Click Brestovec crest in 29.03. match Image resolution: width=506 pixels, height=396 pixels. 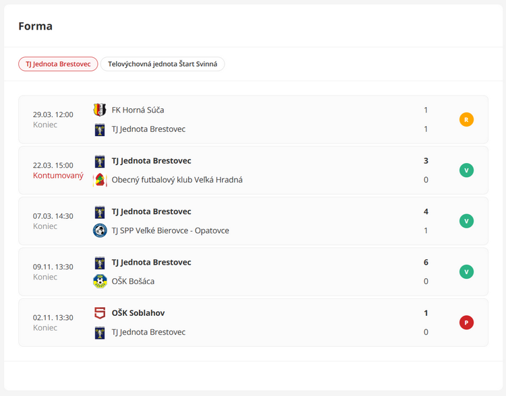(100, 129)
